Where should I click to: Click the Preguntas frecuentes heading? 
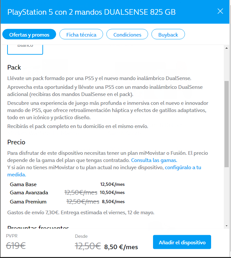(38, 228)
